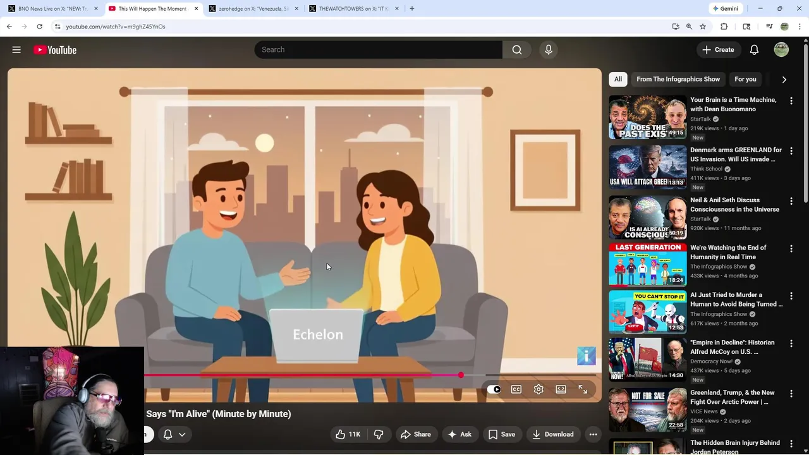
Task: Open the YouTube hamburger guide menu
Action: [x=16, y=50]
